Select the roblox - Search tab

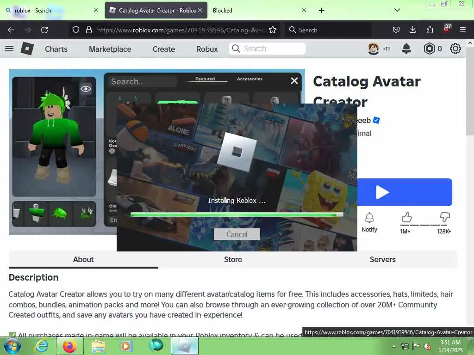coord(51,10)
